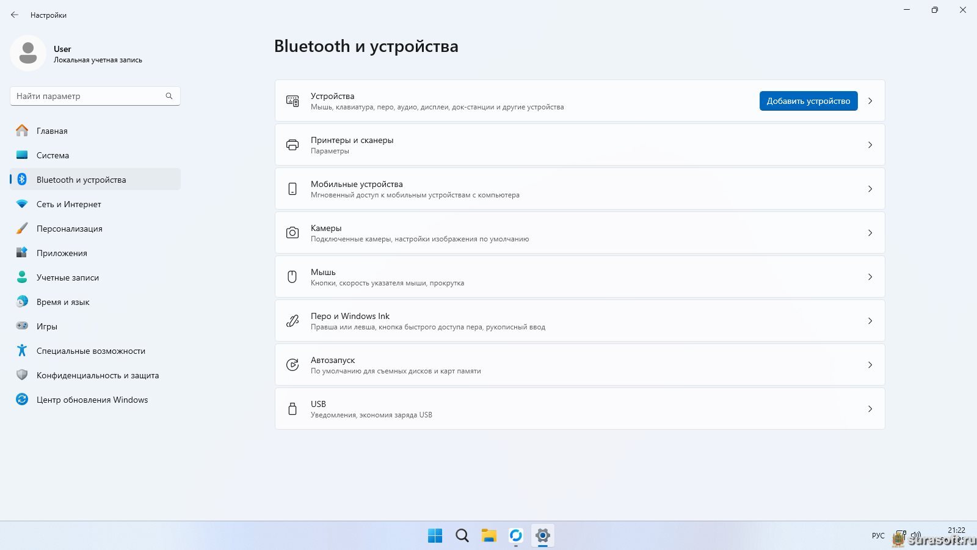Click the USB drive icon
The width and height of the screenshot is (977, 550).
(x=292, y=409)
